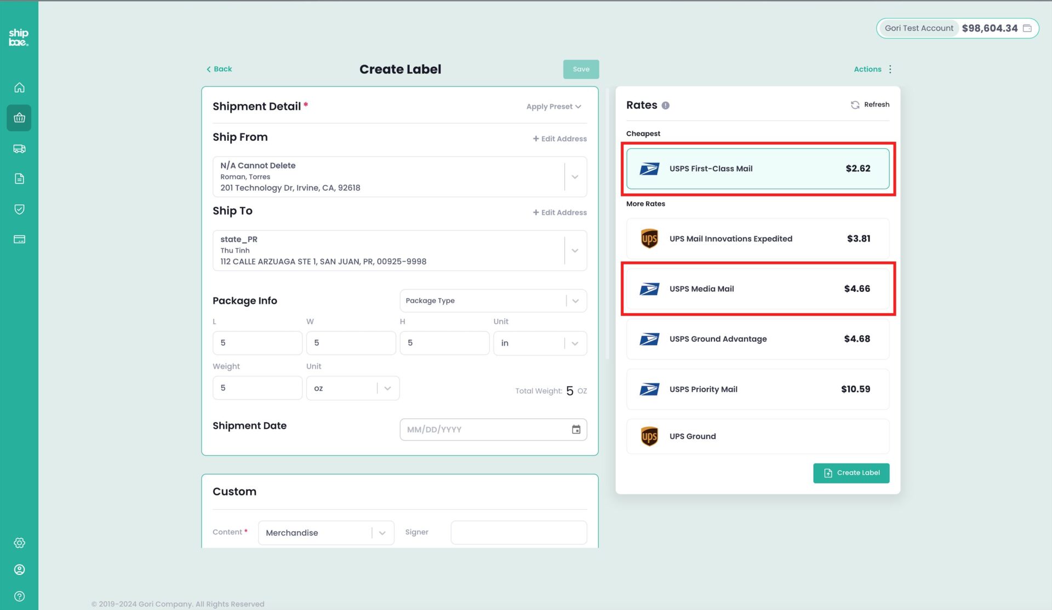
Task: Click Edit Address for Ship From
Action: pyautogui.click(x=559, y=138)
